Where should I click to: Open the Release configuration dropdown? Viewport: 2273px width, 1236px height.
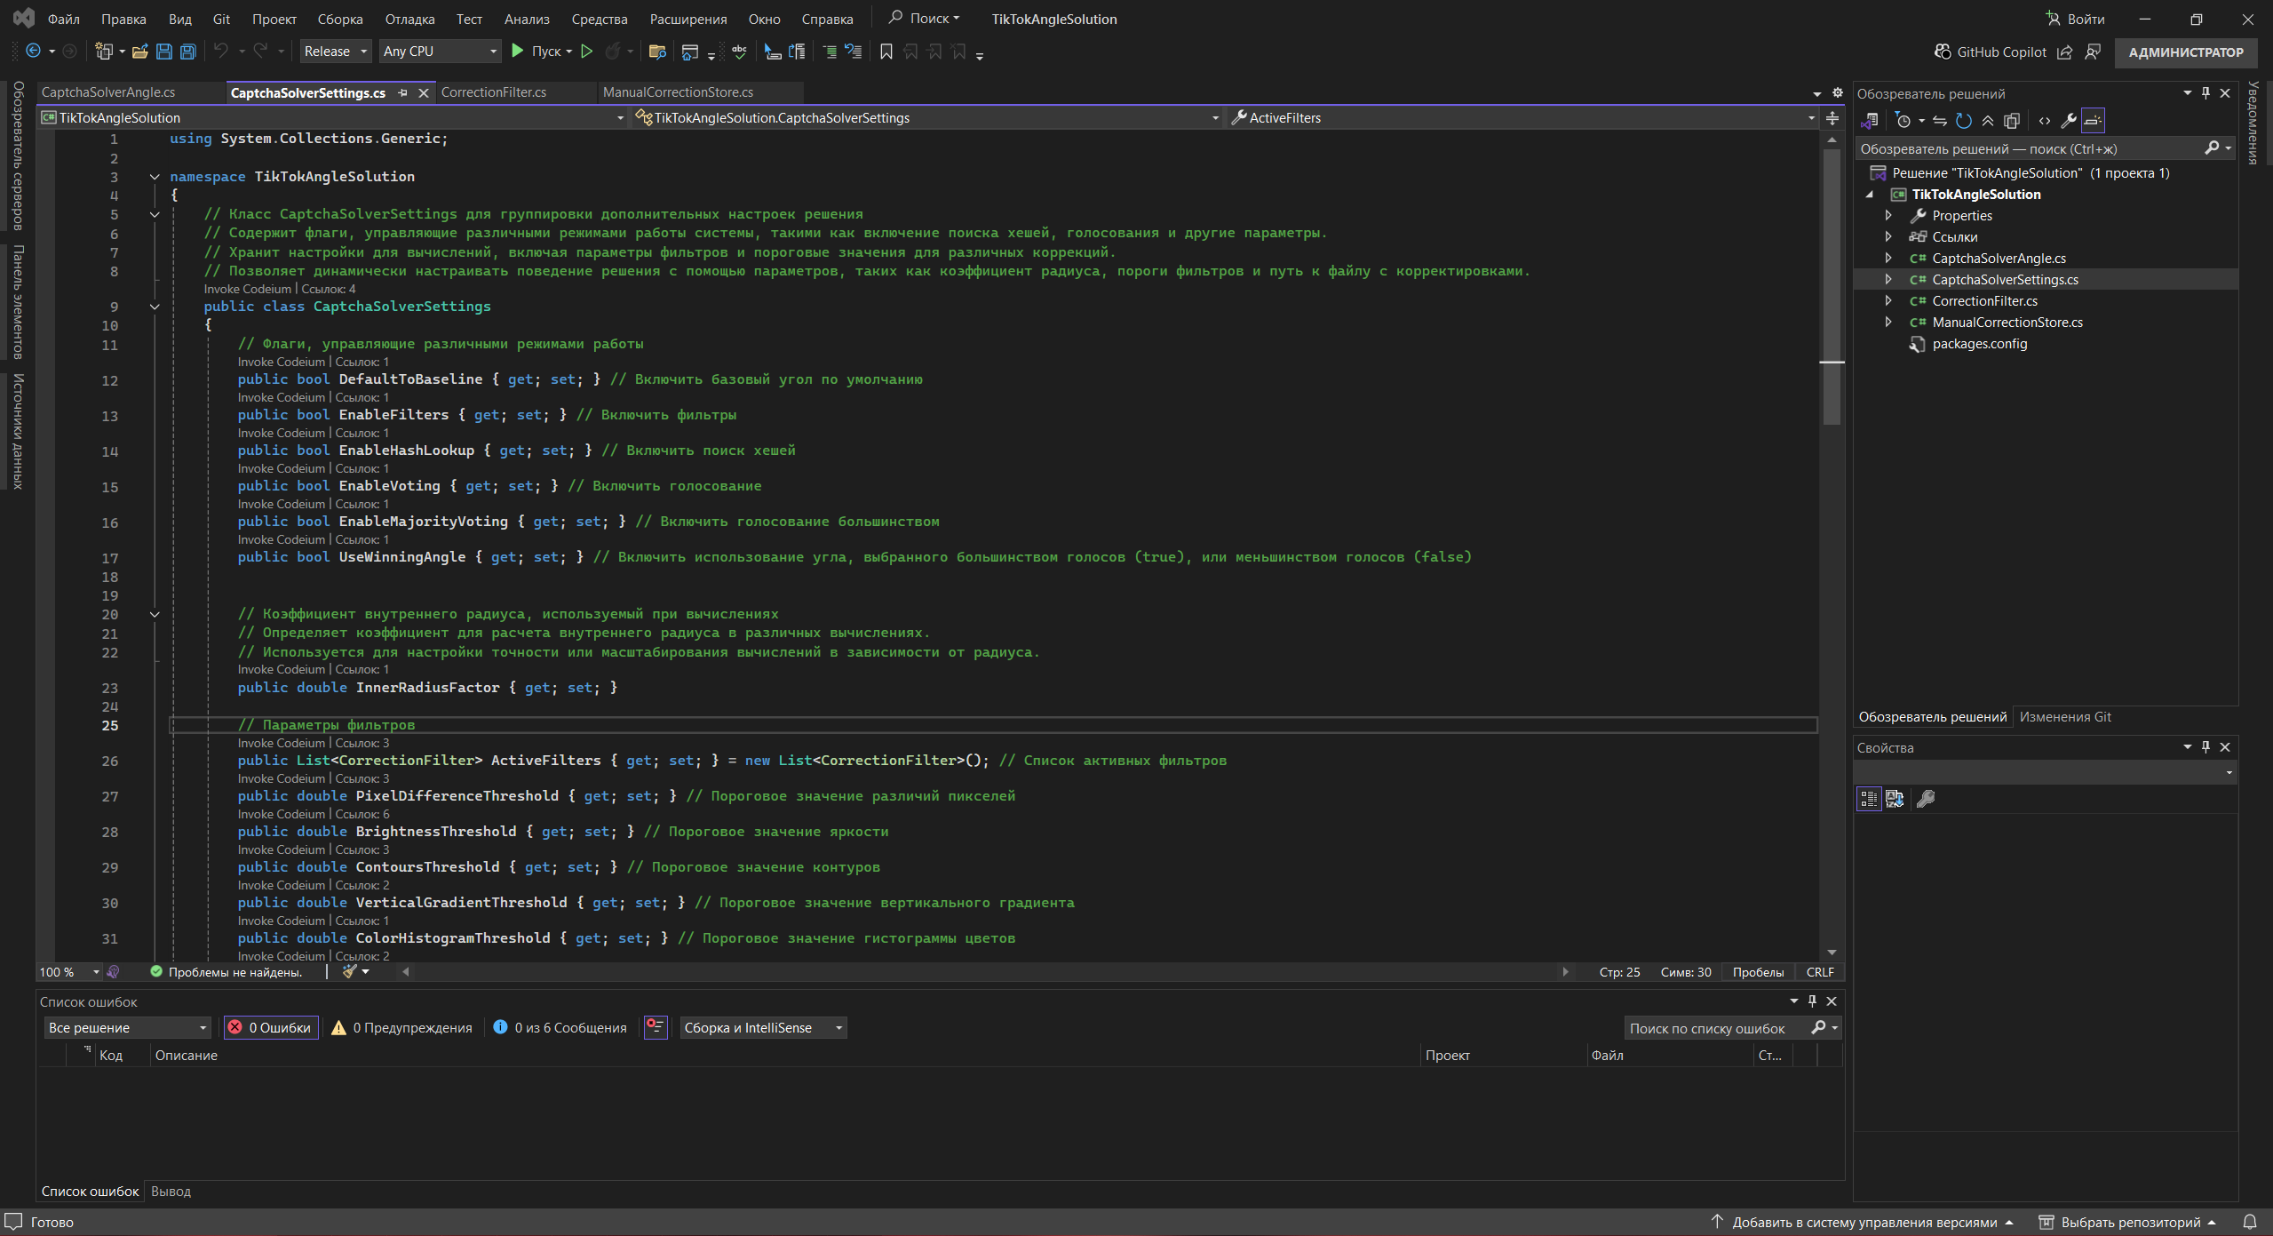tap(335, 52)
